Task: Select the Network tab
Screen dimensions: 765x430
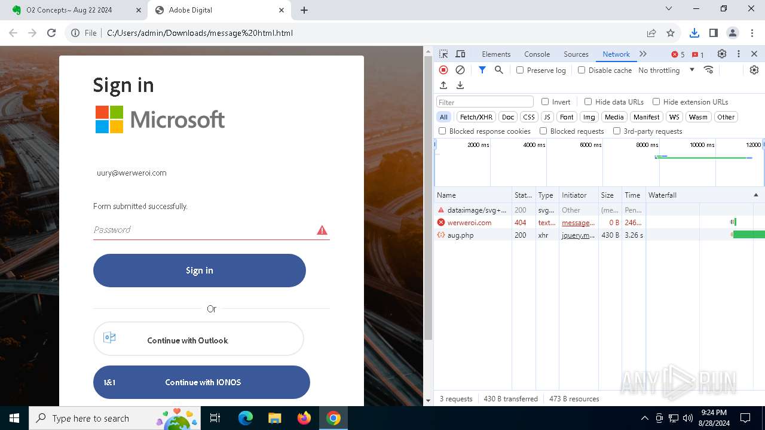Action: pyautogui.click(x=616, y=54)
